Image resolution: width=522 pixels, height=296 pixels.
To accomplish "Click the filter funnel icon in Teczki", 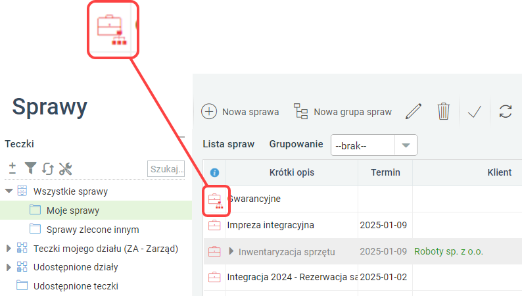I will pos(30,168).
